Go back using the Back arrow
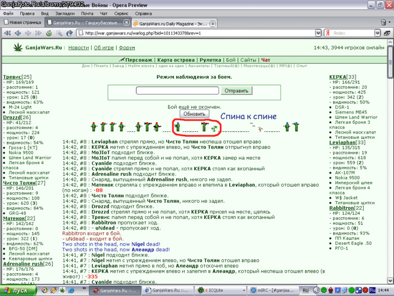The height and width of the screenshot is (296, 394). tap(18, 33)
